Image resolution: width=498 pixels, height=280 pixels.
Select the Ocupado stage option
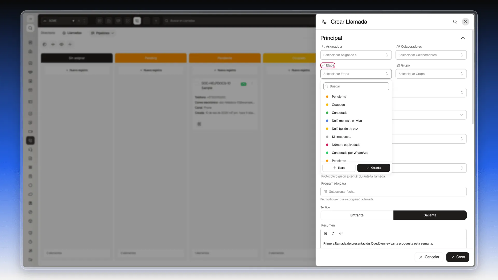point(356,105)
